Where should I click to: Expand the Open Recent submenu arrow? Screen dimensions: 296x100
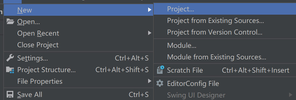pyautogui.click(x=150, y=33)
